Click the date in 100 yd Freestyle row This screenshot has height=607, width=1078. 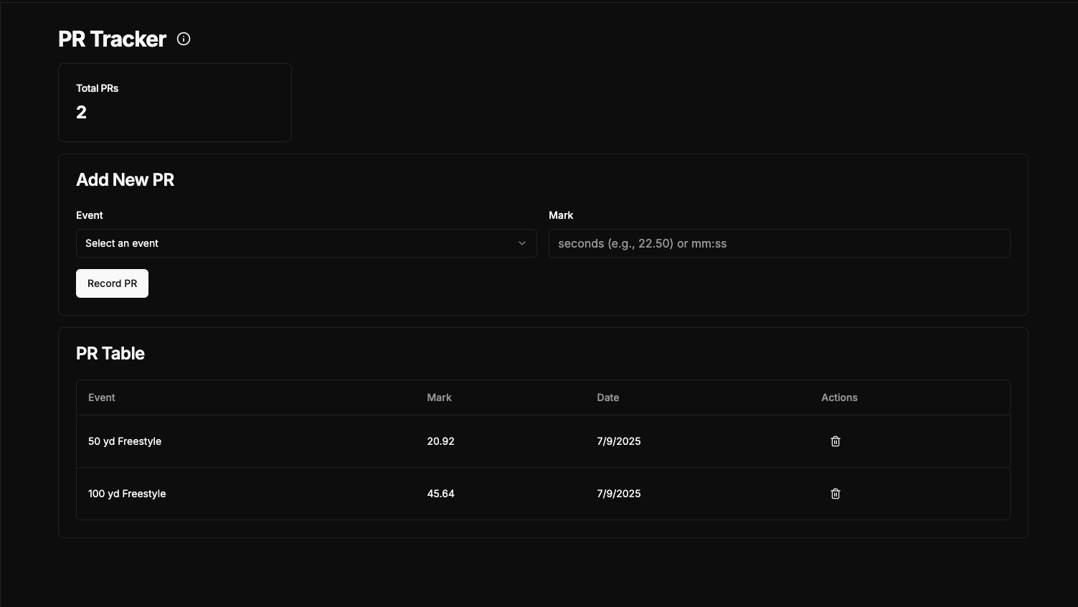pyautogui.click(x=618, y=494)
